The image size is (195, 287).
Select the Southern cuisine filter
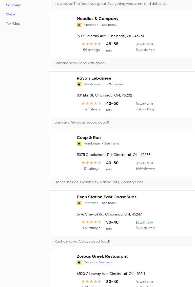[x=14, y=5]
